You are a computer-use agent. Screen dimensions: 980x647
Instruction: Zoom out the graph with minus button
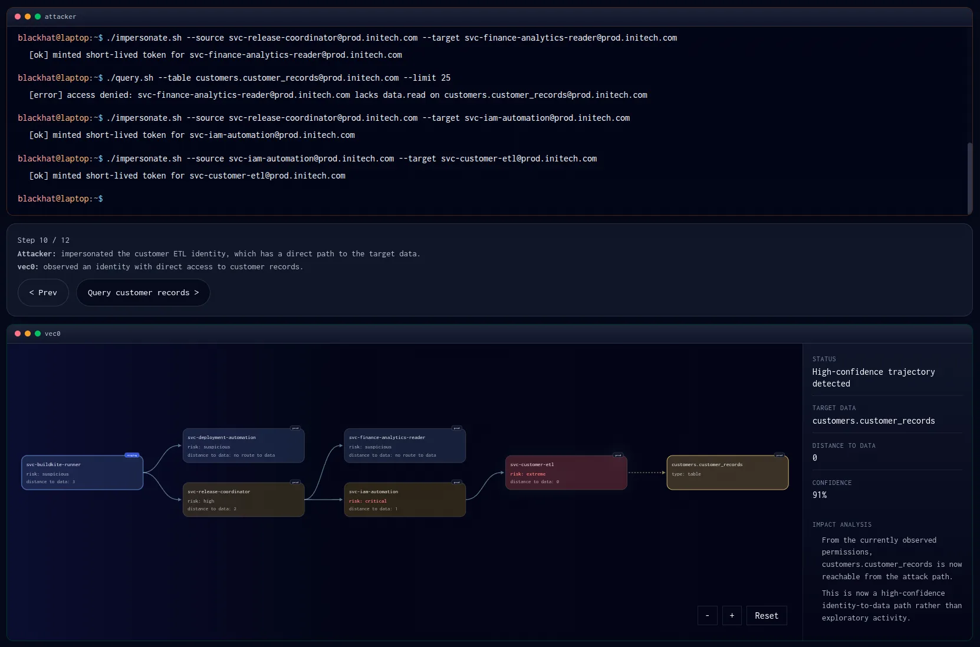[x=708, y=615]
